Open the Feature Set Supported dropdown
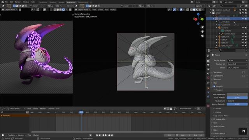 (237, 64)
